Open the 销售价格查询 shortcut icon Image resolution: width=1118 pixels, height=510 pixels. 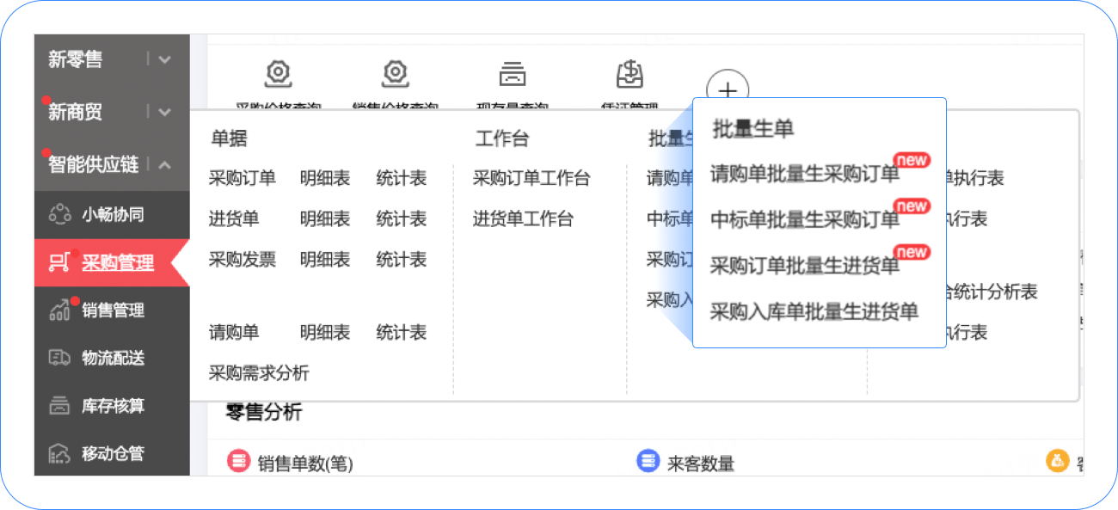coord(395,75)
